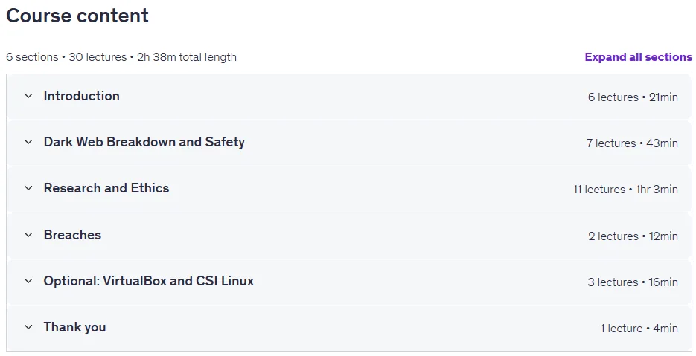Click the 3 lectures • 16min label
This screenshot has width=696, height=356.
(x=633, y=282)
